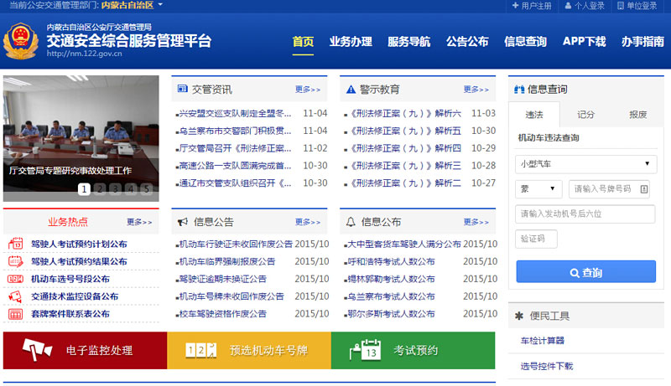Click the surveillance camera icon on 电子监控处理
Image resolution: width=671 pixels, height=386 pixels.
pos(37,350)
